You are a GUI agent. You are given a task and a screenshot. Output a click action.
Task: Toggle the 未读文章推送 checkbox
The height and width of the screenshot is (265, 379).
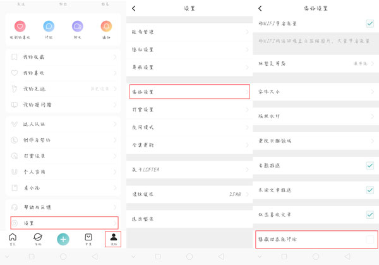coord(370,190)
